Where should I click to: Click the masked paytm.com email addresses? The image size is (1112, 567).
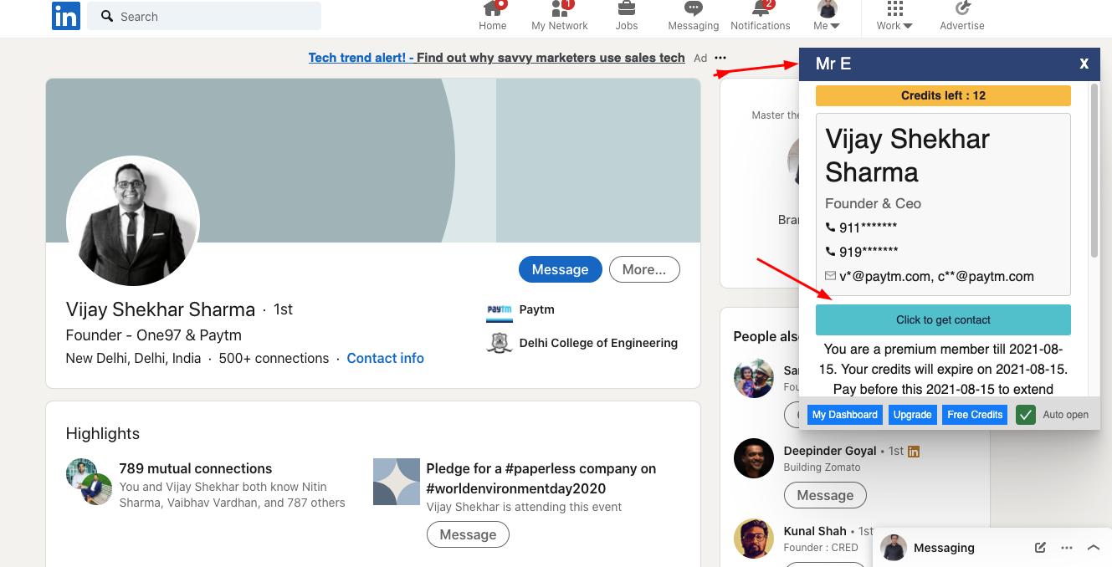[936, 276]
